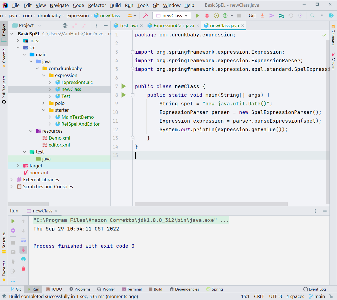The width and height of the screenshot is (337, 300).
Task: Click the Print output icon in Run panel
Action: 23,259
